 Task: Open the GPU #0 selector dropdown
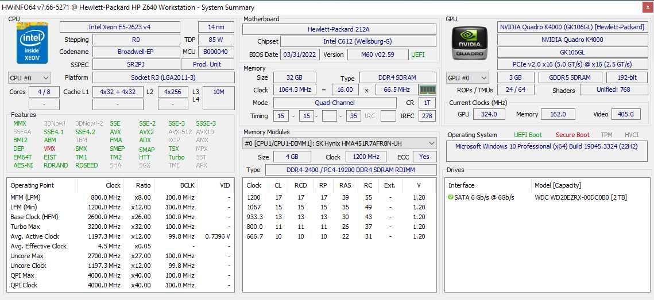467,78
